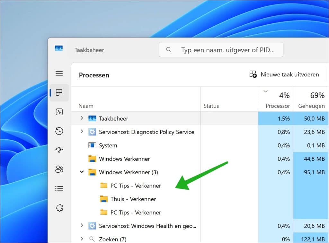Viewport: 329px width, 243px height.
Task: Open App history from the sidebar
Action: (x=59, y=131)
